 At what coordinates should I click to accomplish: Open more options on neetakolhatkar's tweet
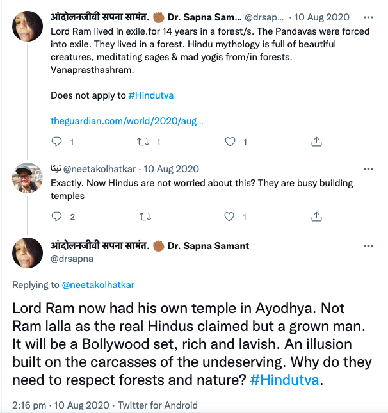(x=368, y=170)
